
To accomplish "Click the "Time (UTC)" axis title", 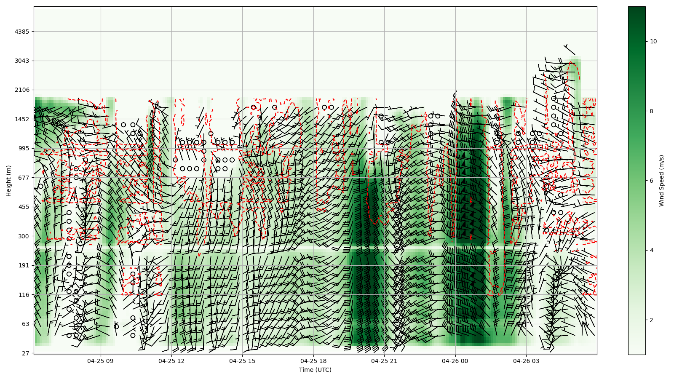I will [x=315, y=370].
